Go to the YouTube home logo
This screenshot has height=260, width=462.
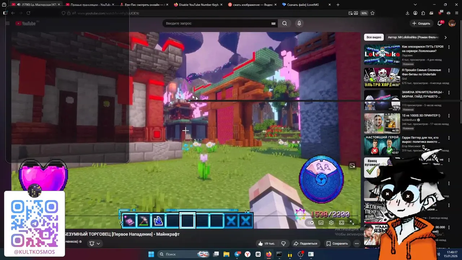pyautogui.click(x=26, y=23)
